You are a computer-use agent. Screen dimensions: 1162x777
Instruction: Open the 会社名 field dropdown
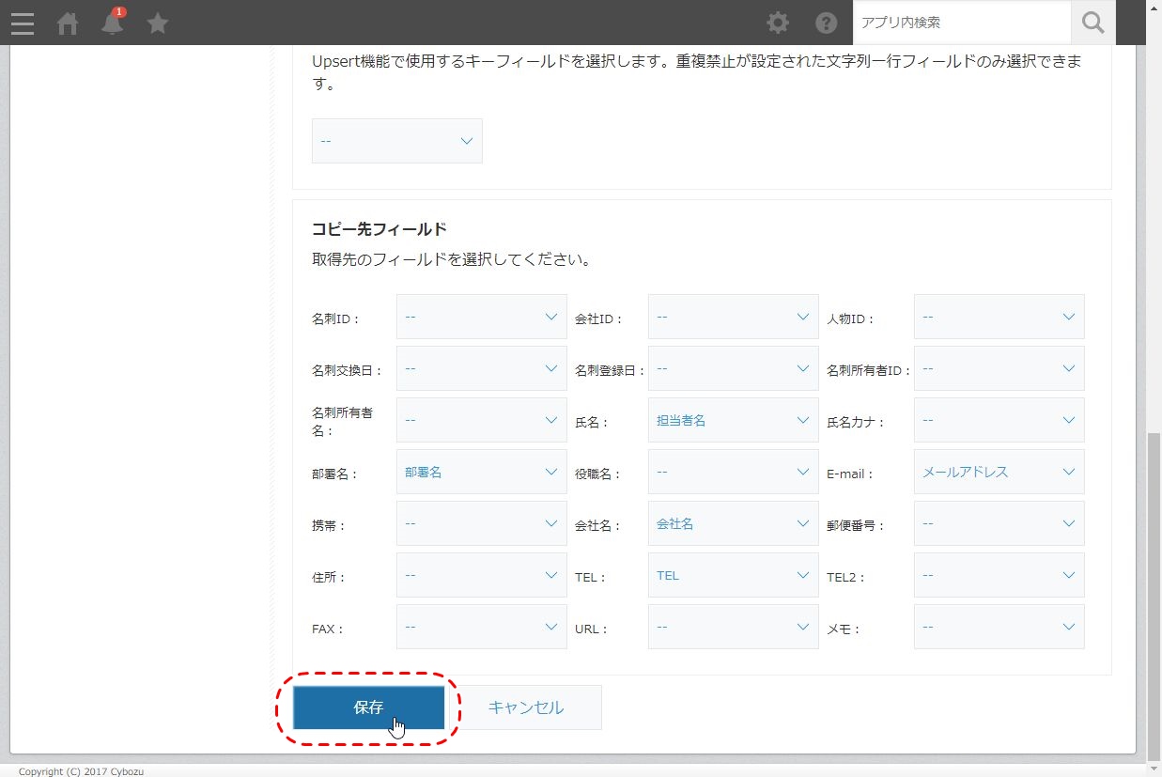tap(733, 524)
